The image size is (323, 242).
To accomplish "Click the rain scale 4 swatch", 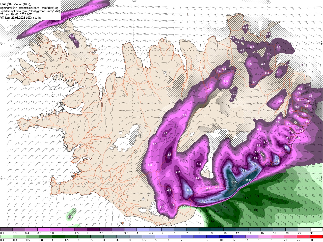I will point(136,236).
